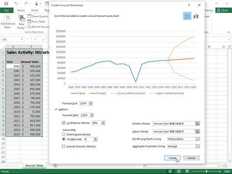Open the dialog Help question mark
This screenshot has width=232, height=174.
(189, 5)
